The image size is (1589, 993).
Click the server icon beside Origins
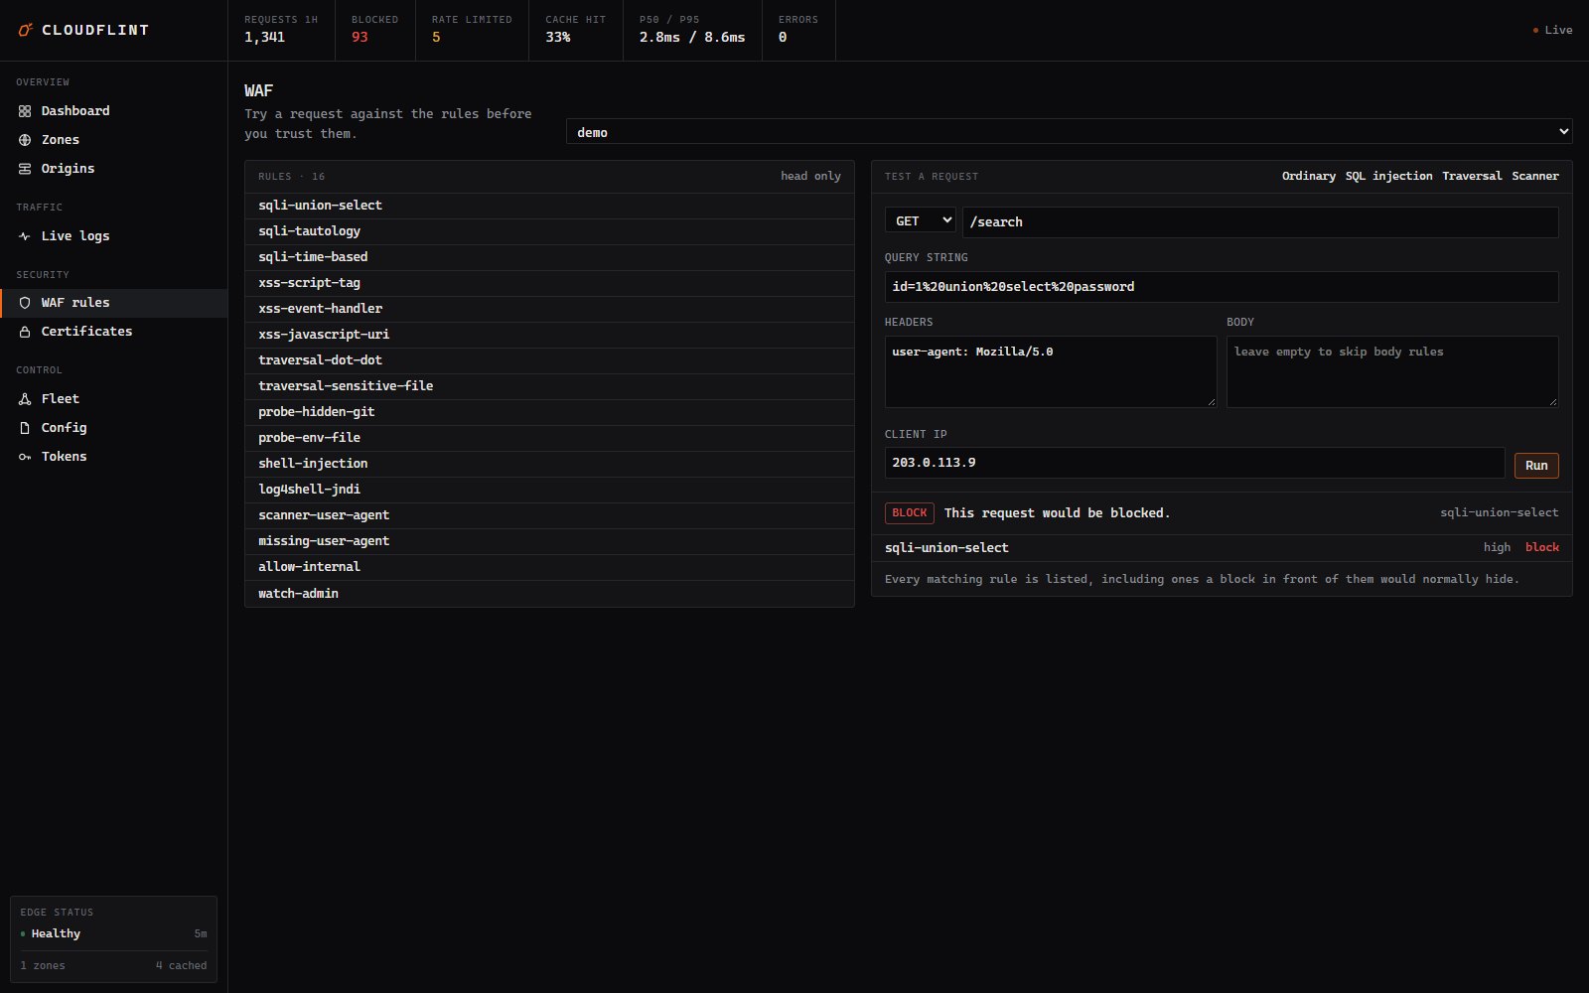[25, 169]
